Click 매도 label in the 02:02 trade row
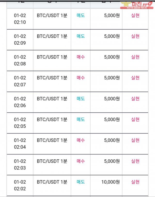 coord(81,182)
